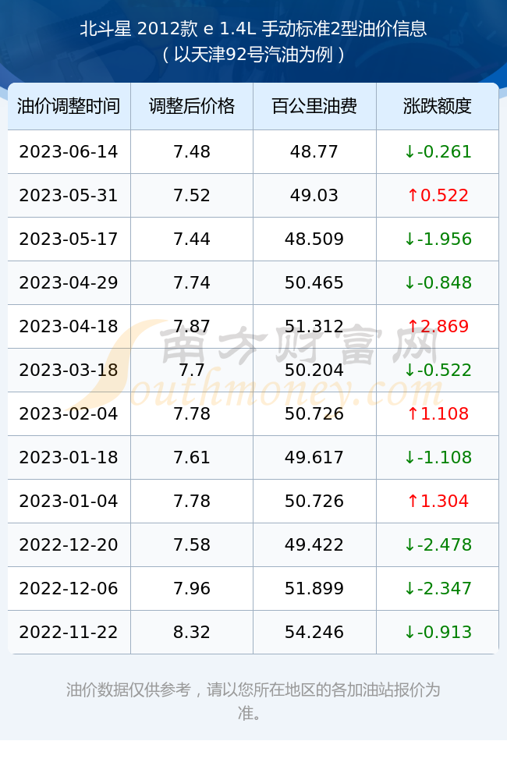The image size is (507, 780).
Task: Click the 百公里油费 column header
Action: pyautogui.click(x=314, y=106)
